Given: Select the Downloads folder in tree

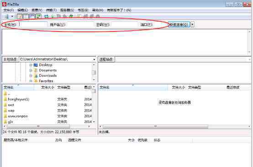Looking at the screenshot, I should [x=48, y=75].
